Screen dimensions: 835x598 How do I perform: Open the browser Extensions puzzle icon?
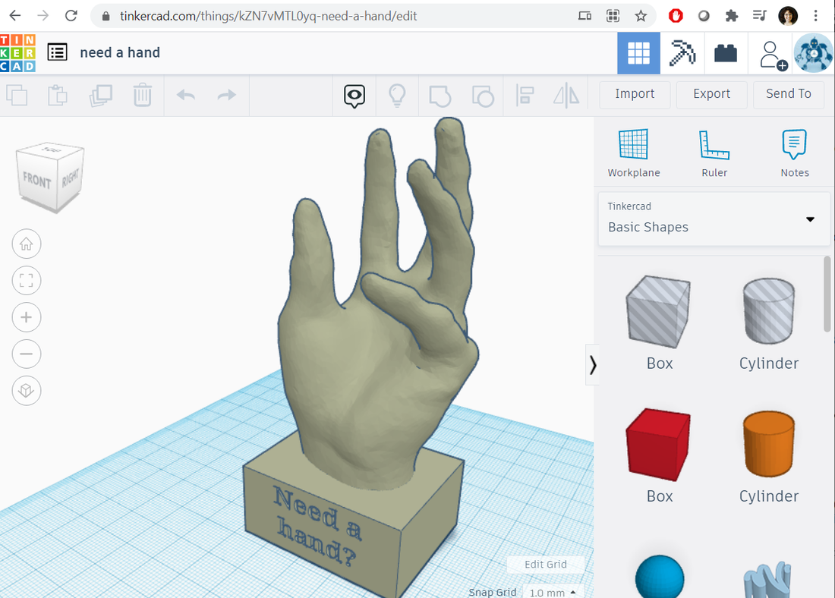click(732, 16)
